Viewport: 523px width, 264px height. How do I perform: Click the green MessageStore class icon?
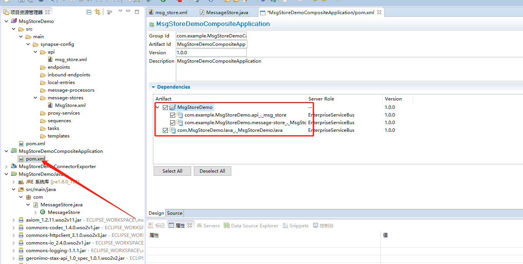click(x=43, y=212)
